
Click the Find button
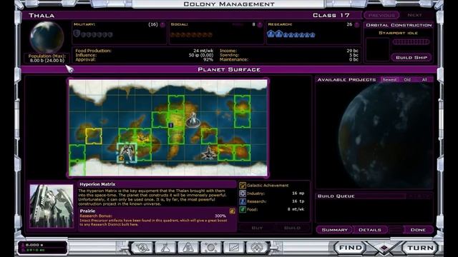350,248
